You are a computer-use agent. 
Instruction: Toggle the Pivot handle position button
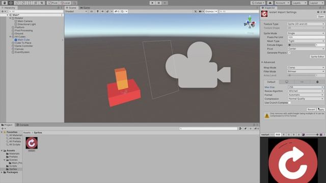(53, 3)
